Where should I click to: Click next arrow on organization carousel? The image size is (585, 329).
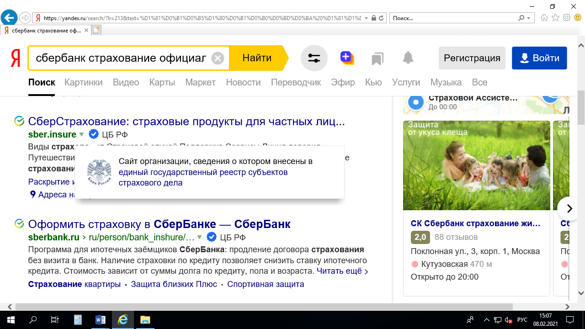[569, 209]
